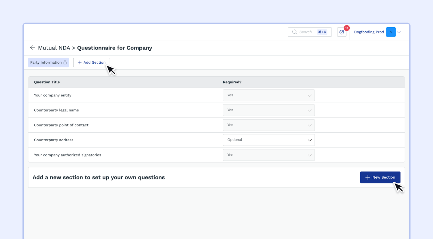Image resolution: width=433 pixels, height=239 pixels.
Task: Click the Required? column header
Action: click(x=232, y=82)
